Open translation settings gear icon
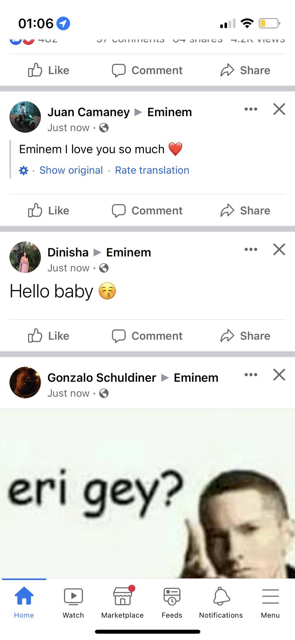The height and width of the screenshot is (640, 295). click(24, 170)
